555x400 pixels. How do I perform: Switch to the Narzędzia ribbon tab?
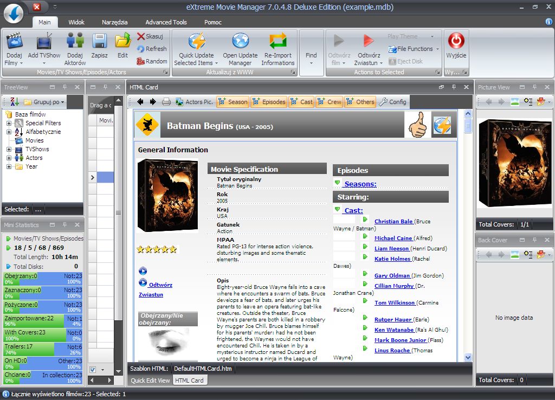[x=115, y=22]
